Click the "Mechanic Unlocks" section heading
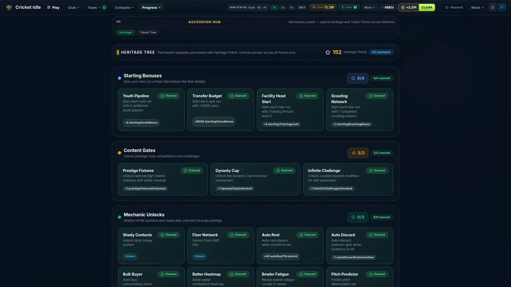 (x=144, y=214)
